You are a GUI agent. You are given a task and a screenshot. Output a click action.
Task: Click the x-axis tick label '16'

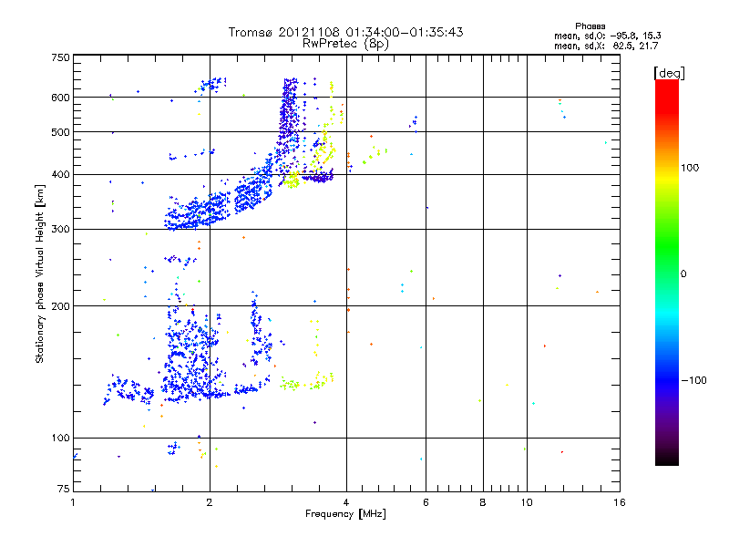point(620,502)
